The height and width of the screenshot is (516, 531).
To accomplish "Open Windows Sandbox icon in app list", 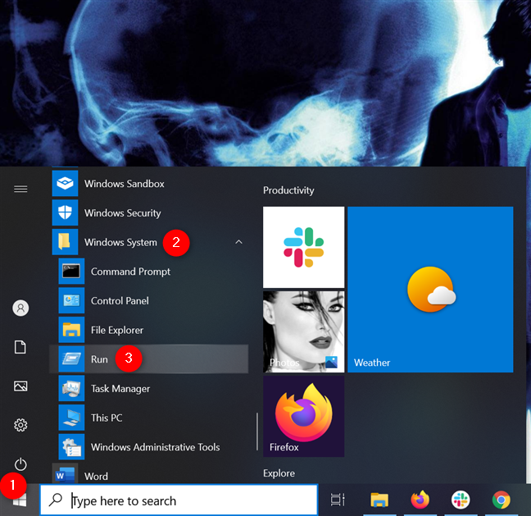I will tap(65, 184).
